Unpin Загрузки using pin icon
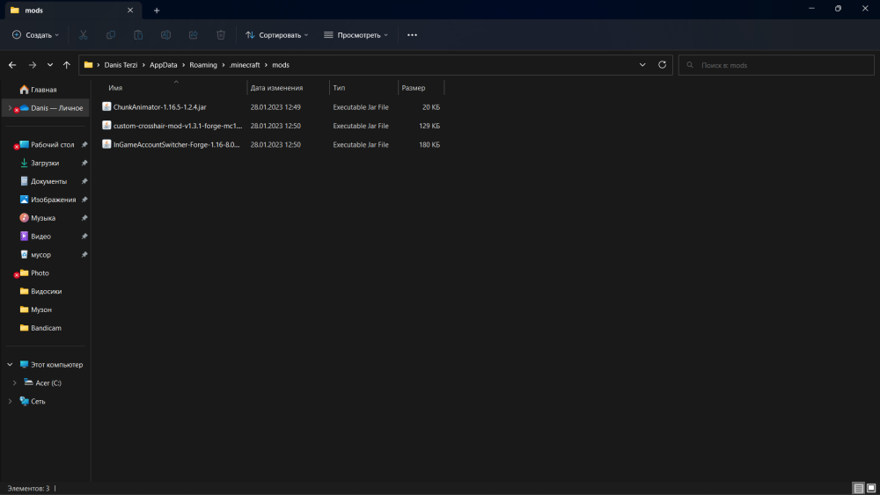880x495 pixels. pos(84,164)
